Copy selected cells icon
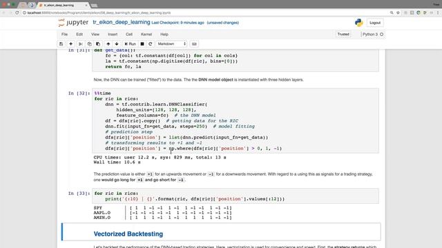442x248 pixels. (x=89, y=44)
